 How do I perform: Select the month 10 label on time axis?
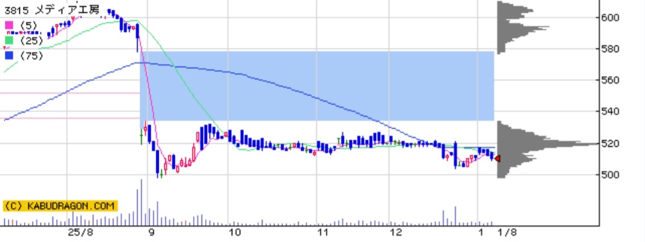click(x=235, y=232)
